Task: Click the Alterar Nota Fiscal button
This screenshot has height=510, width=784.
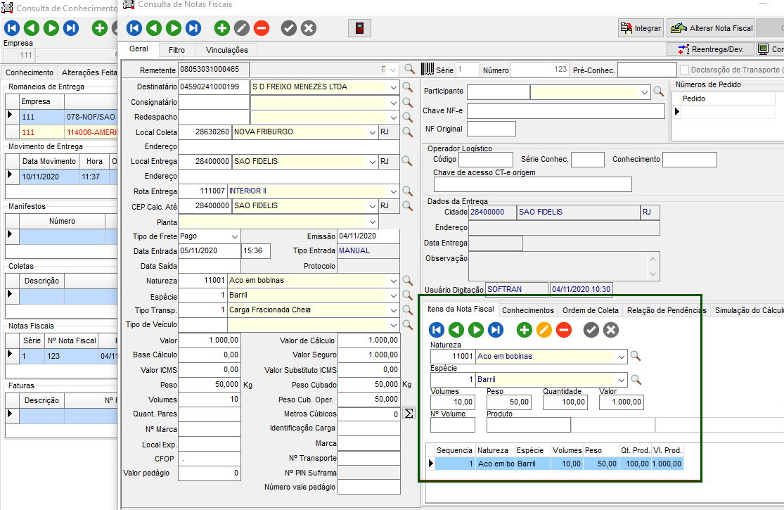Action: pyautogui.click(x=712, y=28)
